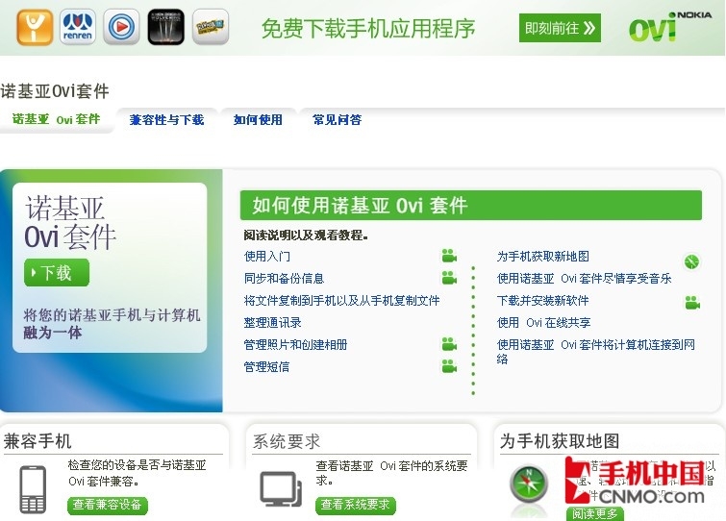Screen dimensions: 726x521
Task: Click the mobile phone icon under 兼容手机
Action: pyautogui.click(x=33, y=489)
